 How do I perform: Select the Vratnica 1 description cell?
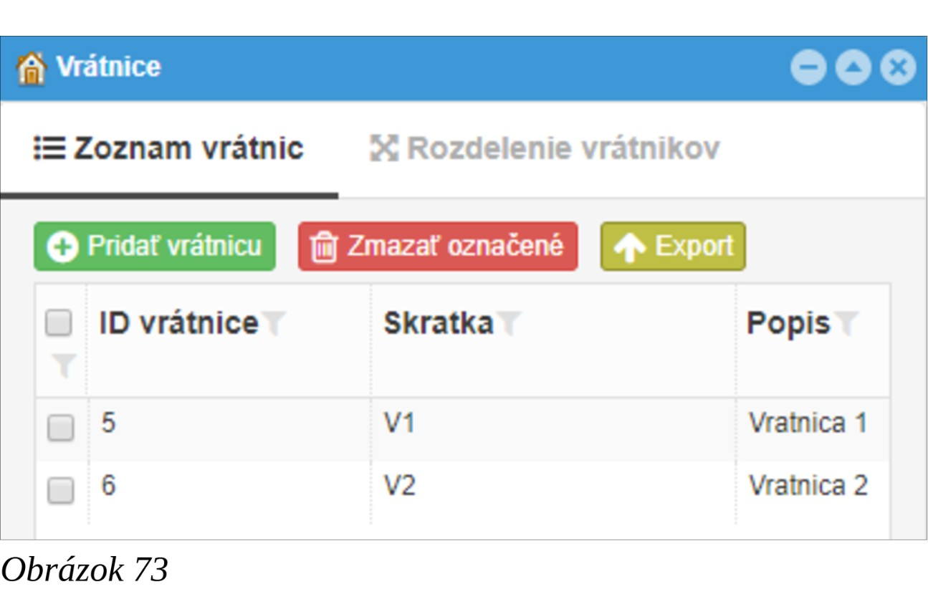(x=808, y=423)
